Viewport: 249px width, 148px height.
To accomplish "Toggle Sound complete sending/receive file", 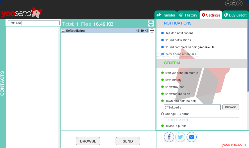I will point(162,47).
